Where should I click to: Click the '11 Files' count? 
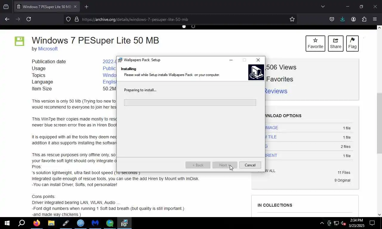tap(344, 173)
